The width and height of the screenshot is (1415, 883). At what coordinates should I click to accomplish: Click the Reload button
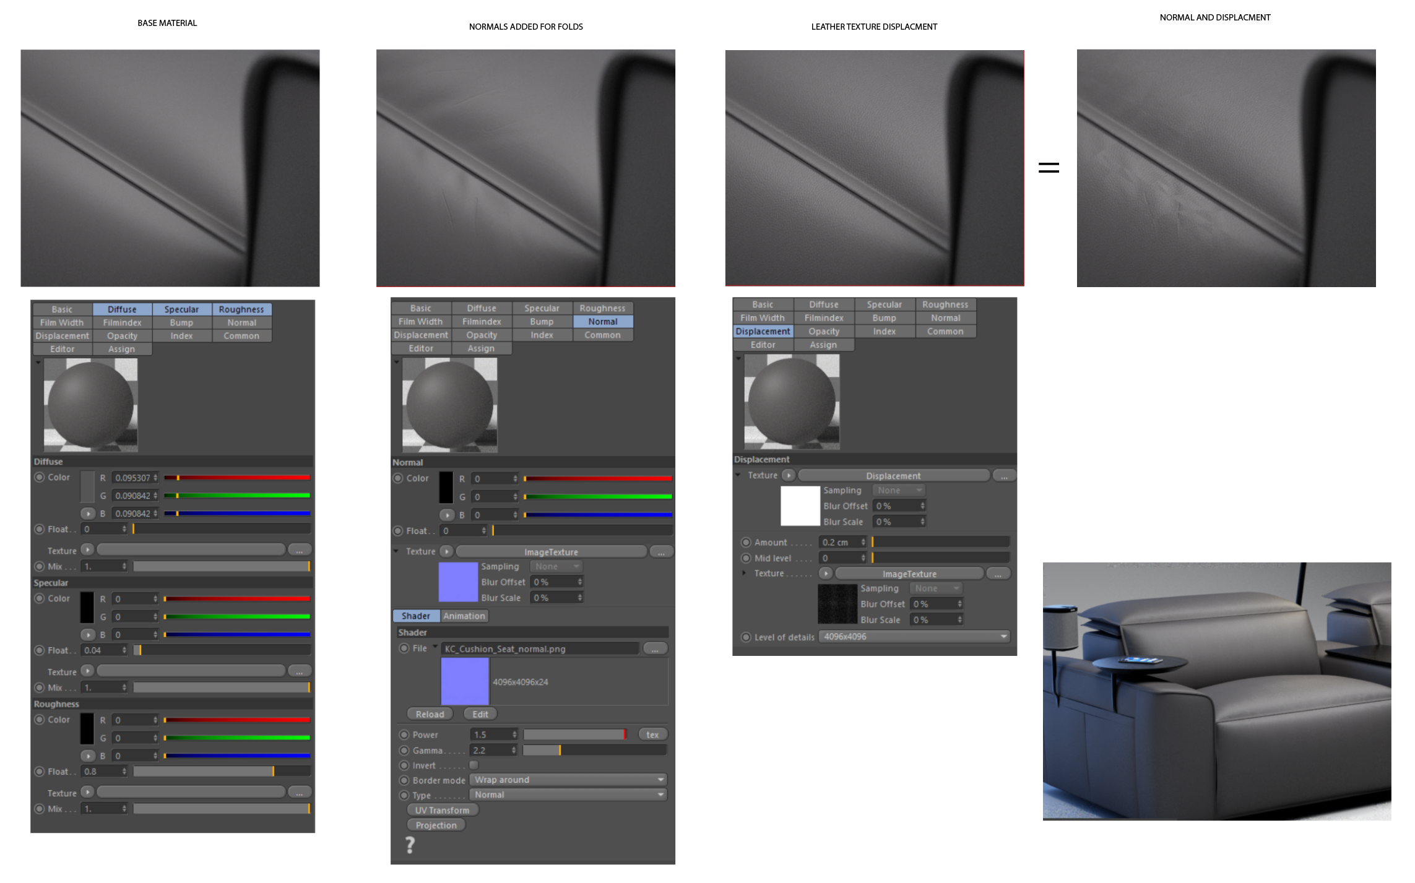click(430, 714)
